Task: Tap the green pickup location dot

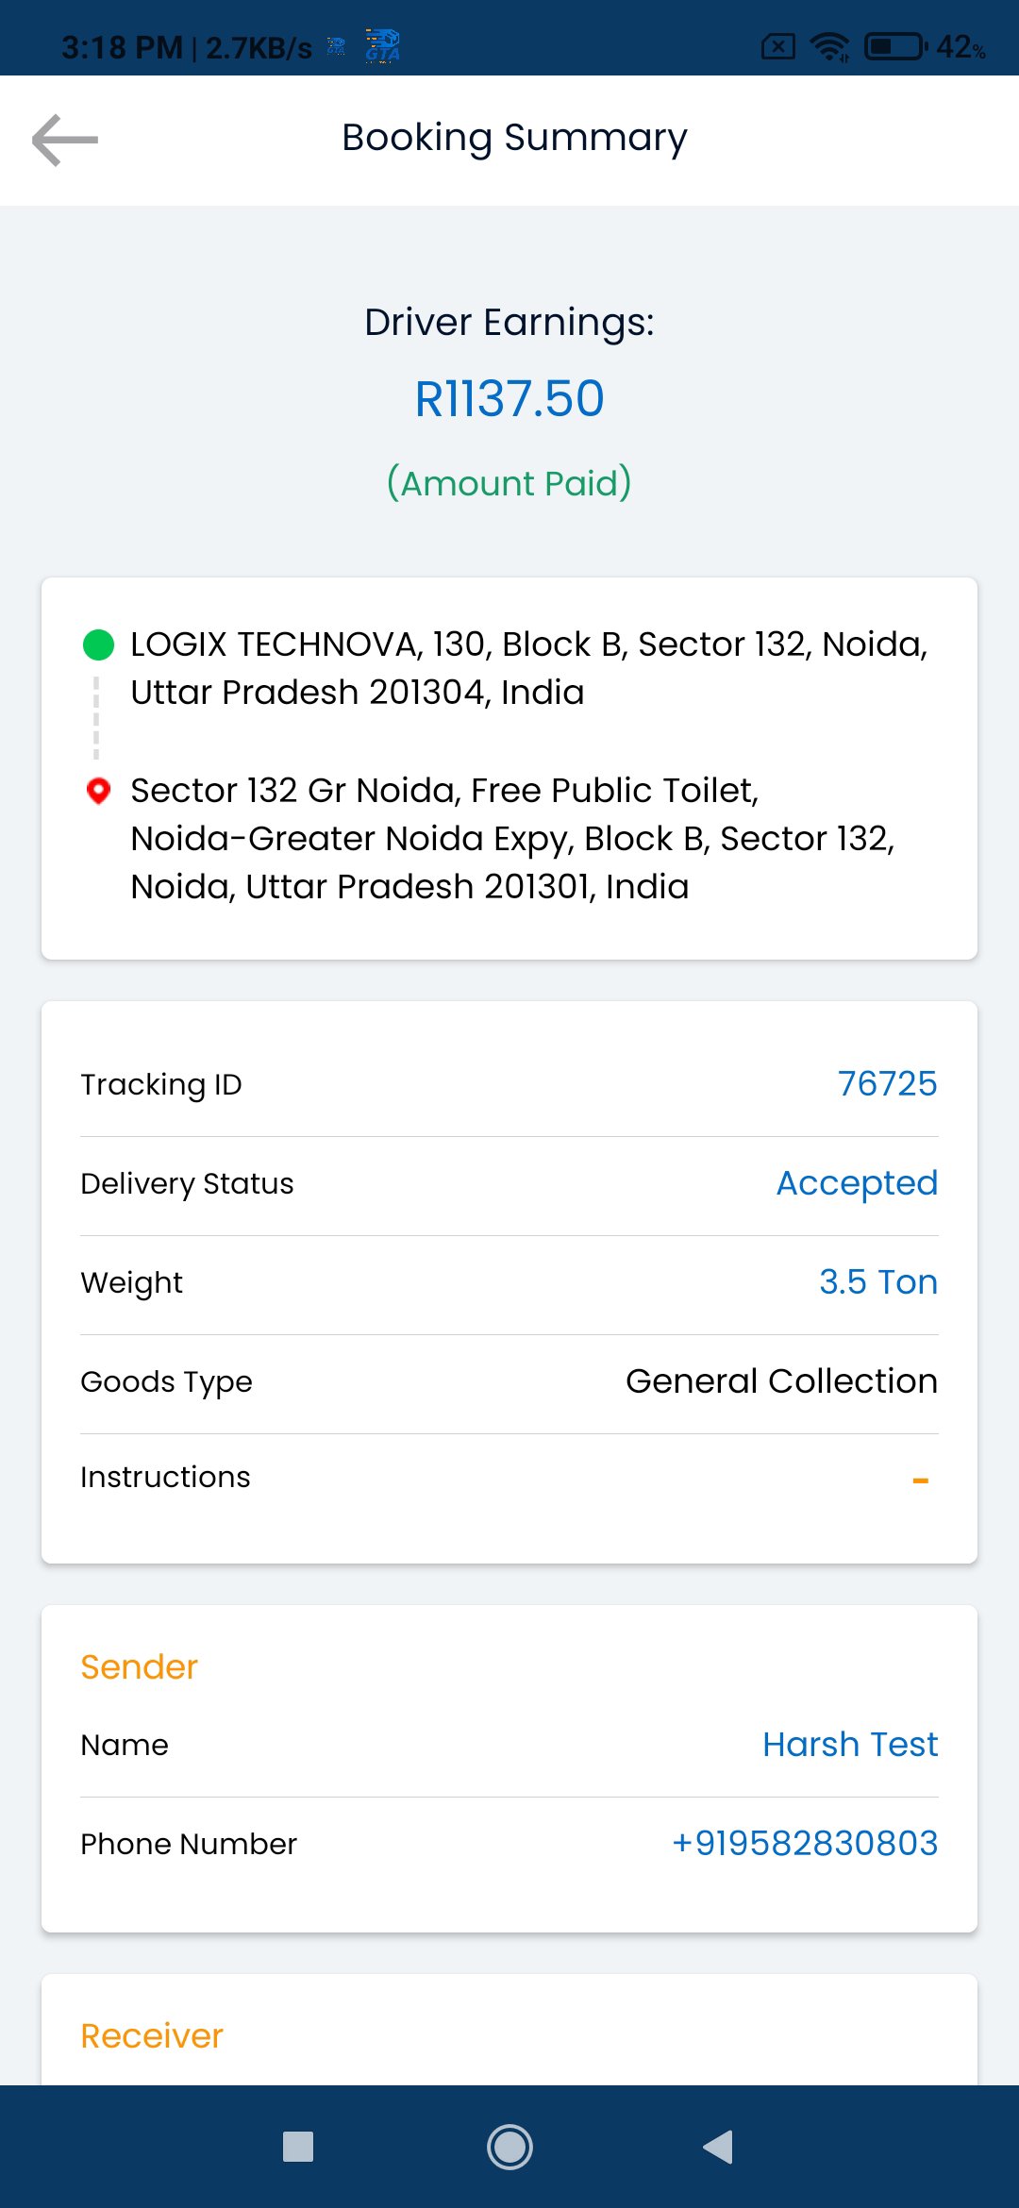Action: click(x=99, y=645)
